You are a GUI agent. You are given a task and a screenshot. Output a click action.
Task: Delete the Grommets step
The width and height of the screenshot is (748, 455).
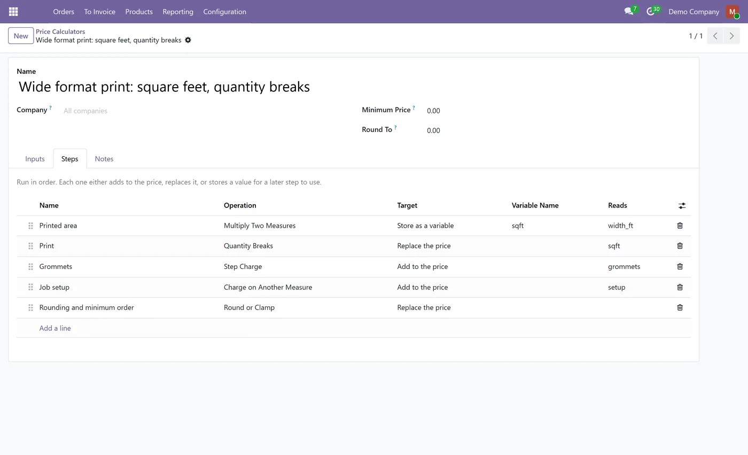tap(680, 266)
